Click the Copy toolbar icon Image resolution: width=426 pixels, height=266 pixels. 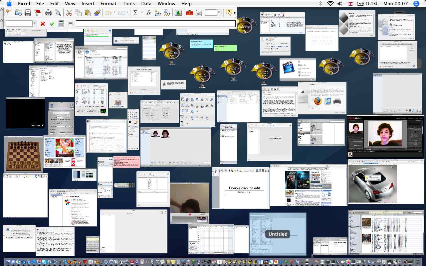[x=79, y=13]
